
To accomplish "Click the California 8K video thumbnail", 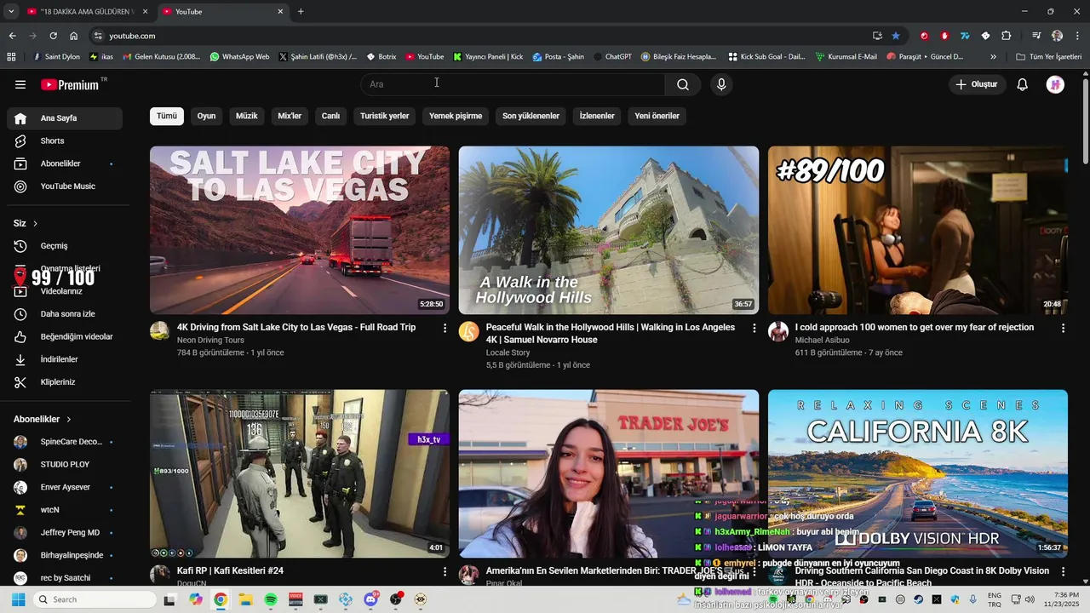I will [918, 473].
